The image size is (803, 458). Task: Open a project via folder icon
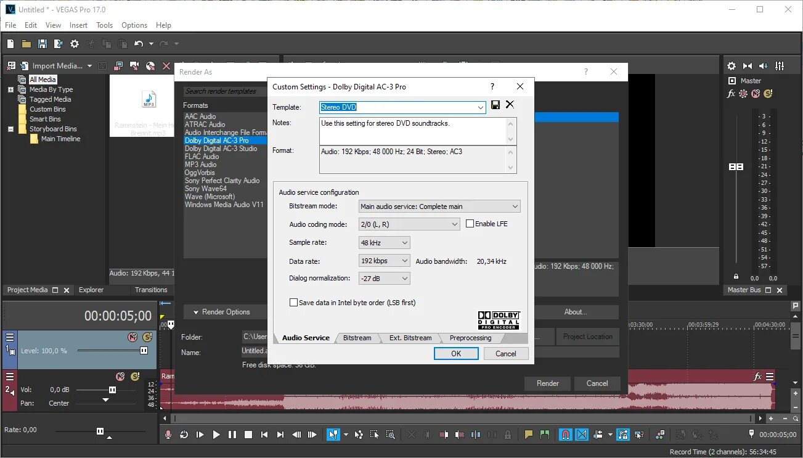tap(26, 44)
